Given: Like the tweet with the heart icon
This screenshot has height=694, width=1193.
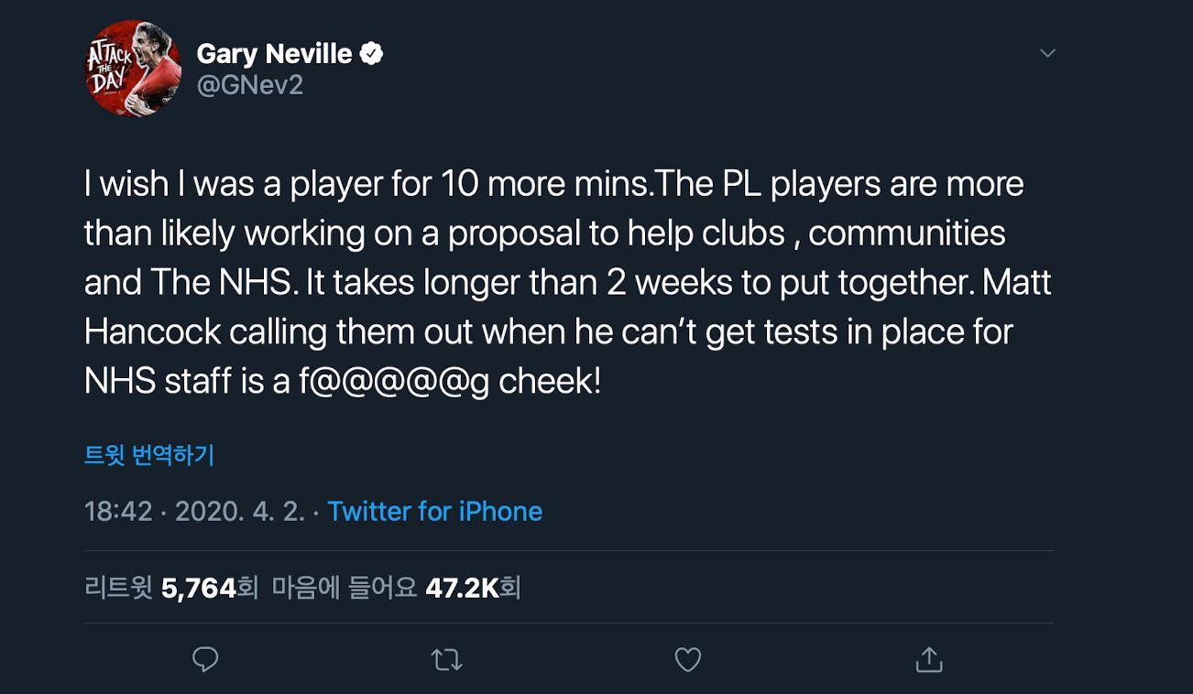Looking at the screenshot, I should (x=687, y=659).
